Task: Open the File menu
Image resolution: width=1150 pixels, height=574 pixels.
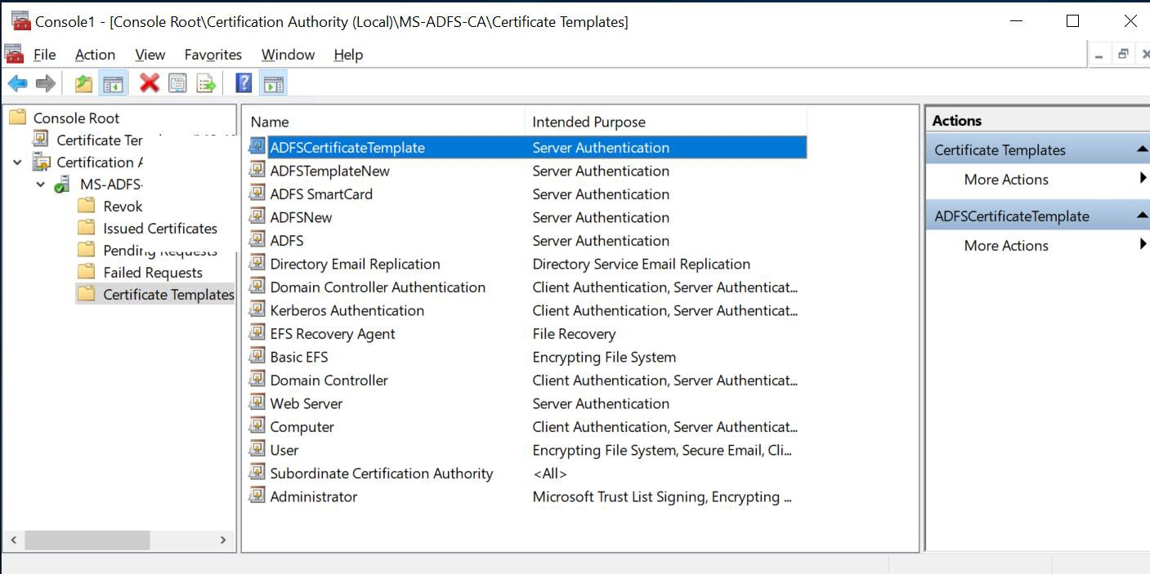Action: pos(44,55)
